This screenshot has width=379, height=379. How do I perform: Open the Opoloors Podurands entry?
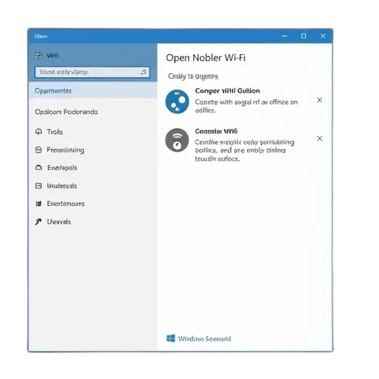click(x=67, y=112)
